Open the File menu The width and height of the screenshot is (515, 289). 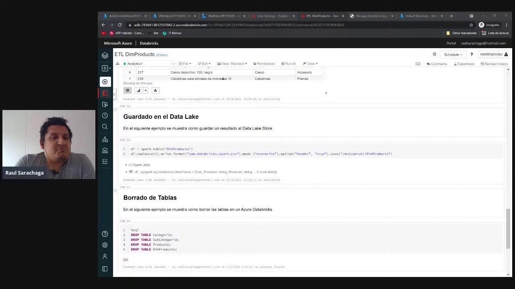[185, 64]
